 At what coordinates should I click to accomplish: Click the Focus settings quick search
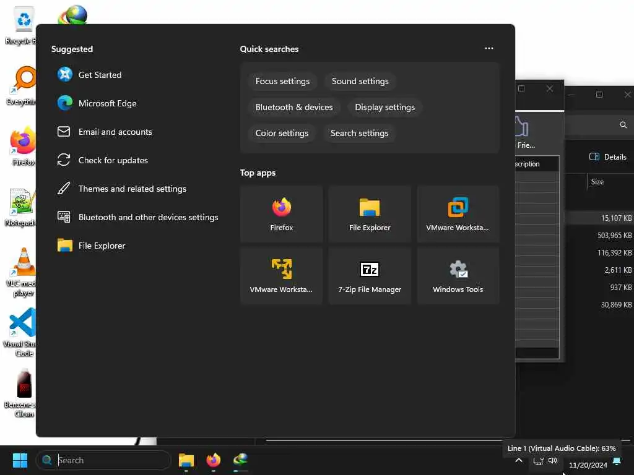[x=282, y=81]
